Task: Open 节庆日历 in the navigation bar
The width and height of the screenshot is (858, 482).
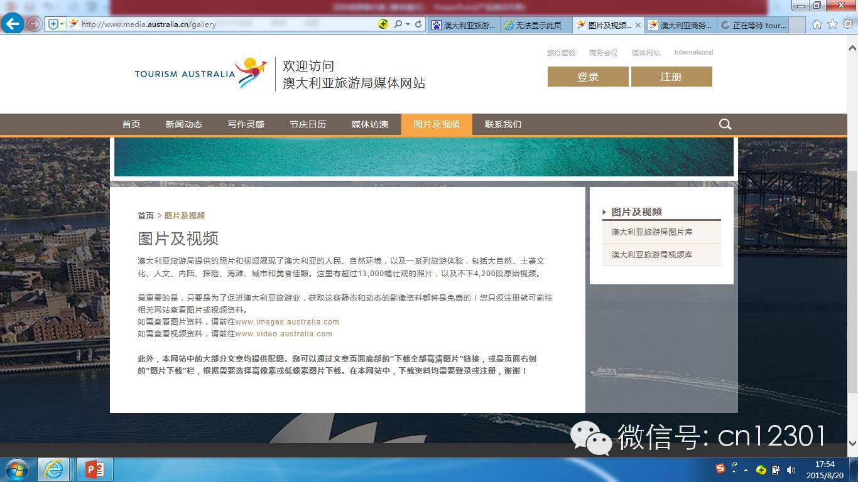Action: [x=308, y=124]
